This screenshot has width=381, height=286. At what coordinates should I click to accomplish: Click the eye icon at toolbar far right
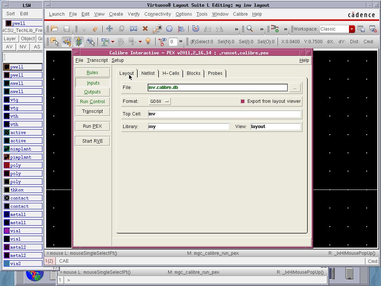tap(373, 29)
